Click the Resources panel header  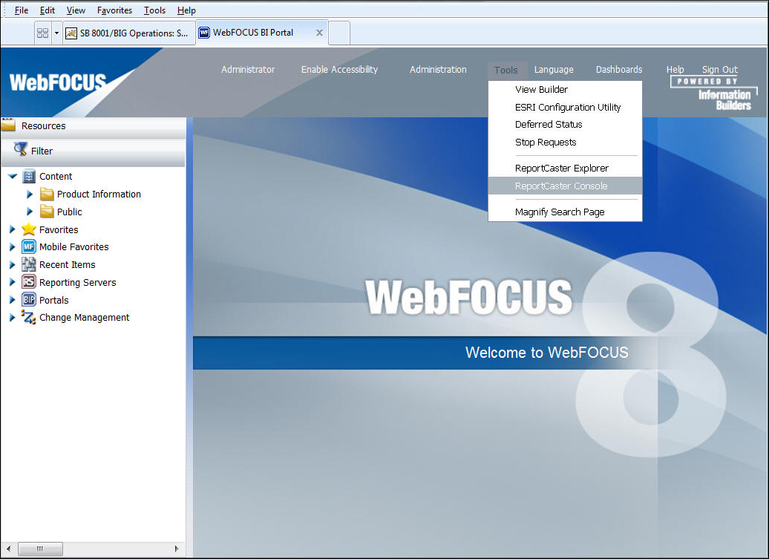94,126
